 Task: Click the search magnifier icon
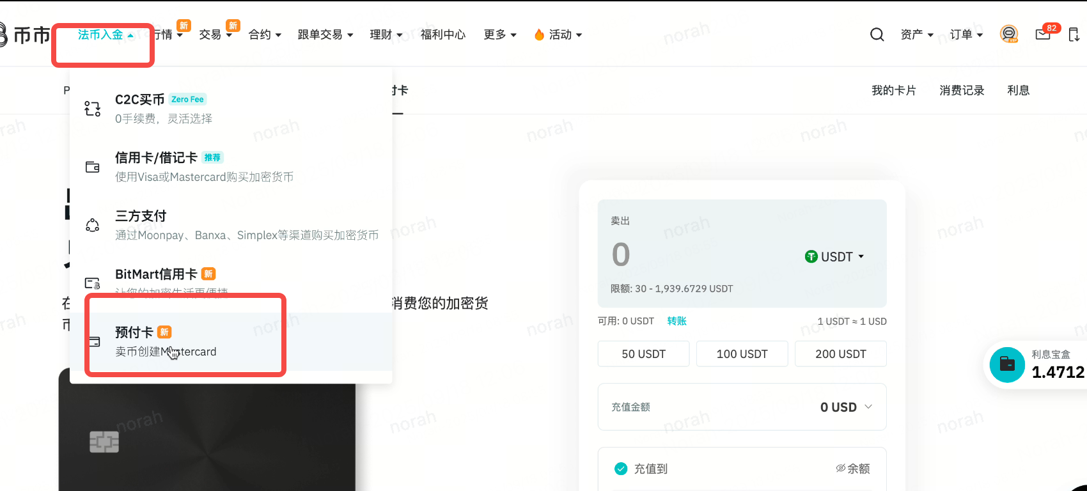(x=877, y=35)
